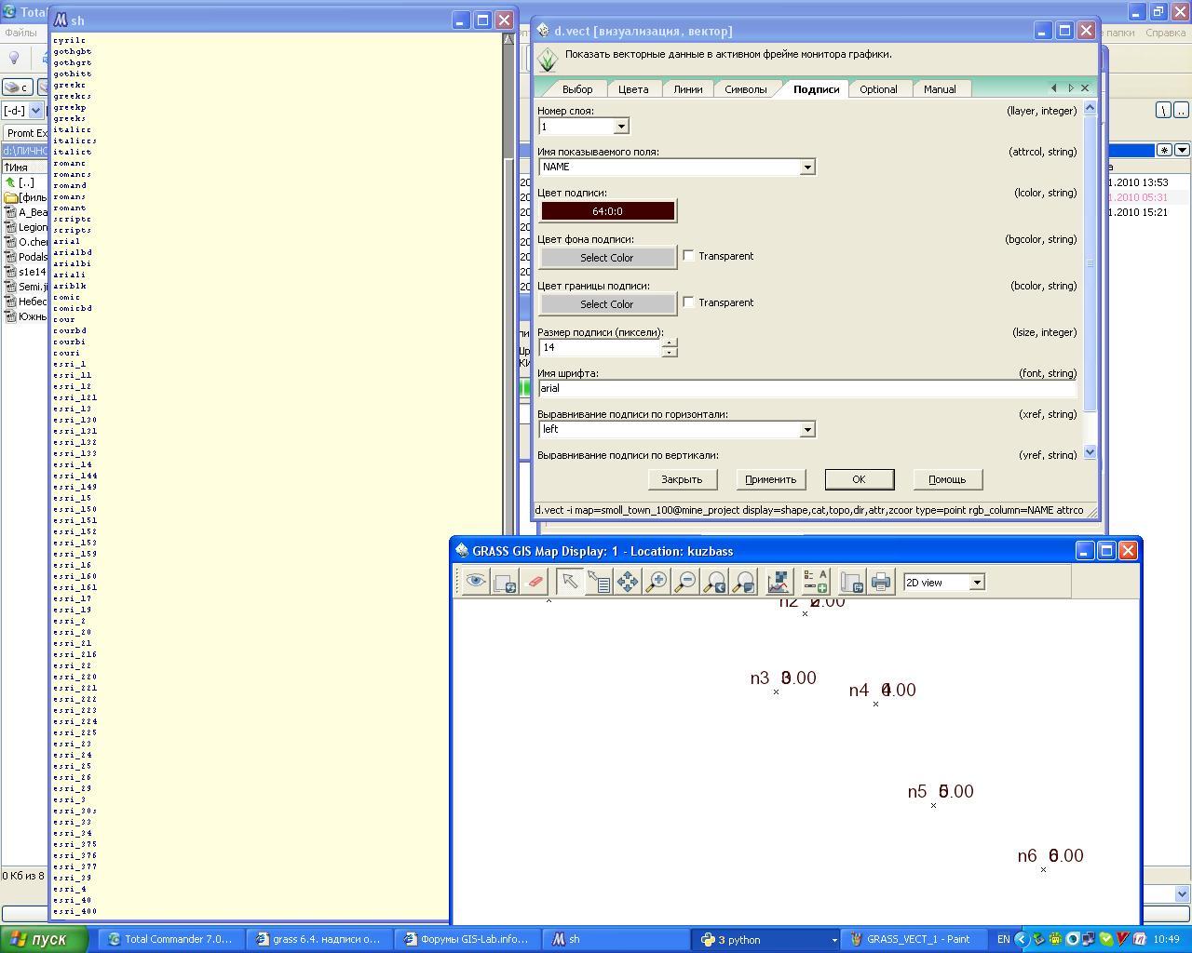Click the lightbulb icon in Total Commander

click(x=14, y=58)
